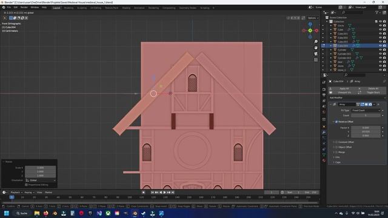Click the Scene Collection icon in the outliner
This screenshot has height=218, width=388.
point(327,18)
